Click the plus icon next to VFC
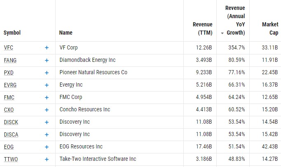Screen dimensions: 281x167 (47, 48)
